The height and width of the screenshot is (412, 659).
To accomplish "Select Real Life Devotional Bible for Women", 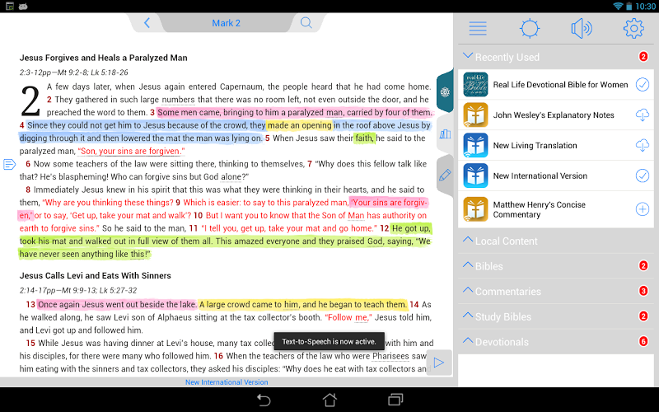I will pyautogui.click(x=555, y=85).
